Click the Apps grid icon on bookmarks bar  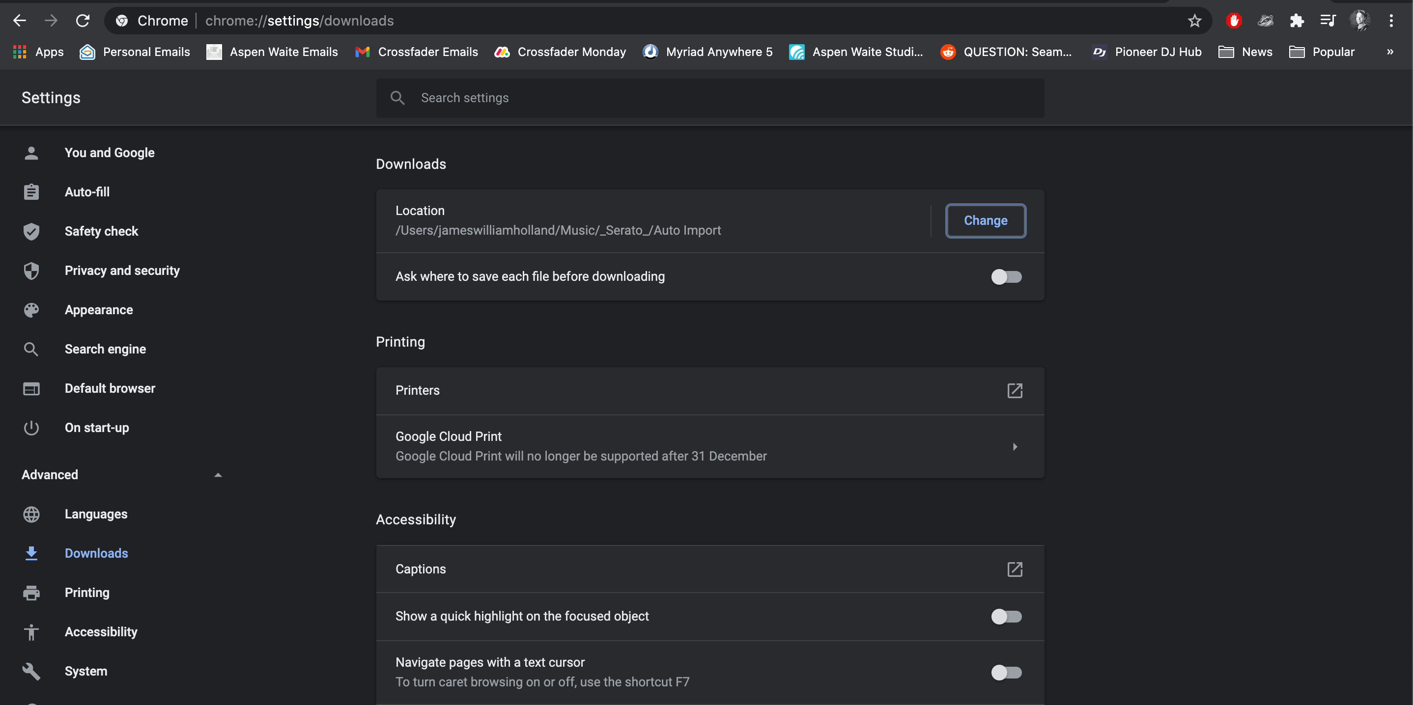(20, 52)
